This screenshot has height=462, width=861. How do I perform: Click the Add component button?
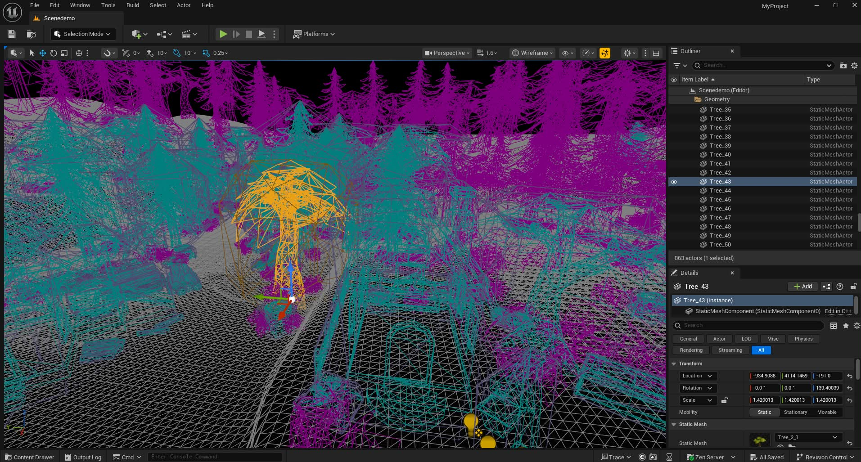pyautogui.click(x=802, y=287)
